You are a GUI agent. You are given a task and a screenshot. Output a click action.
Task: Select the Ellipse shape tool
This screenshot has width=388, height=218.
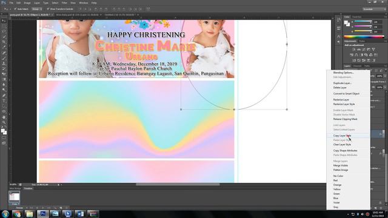coord(4,111)
